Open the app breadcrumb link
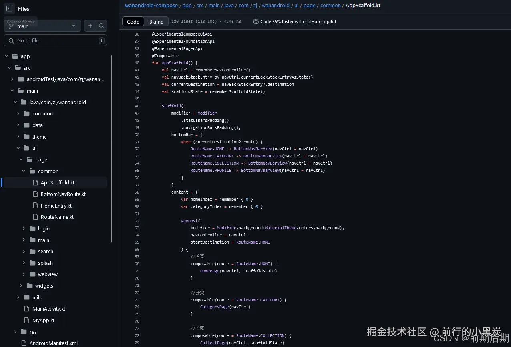 [x=187, y=6]
